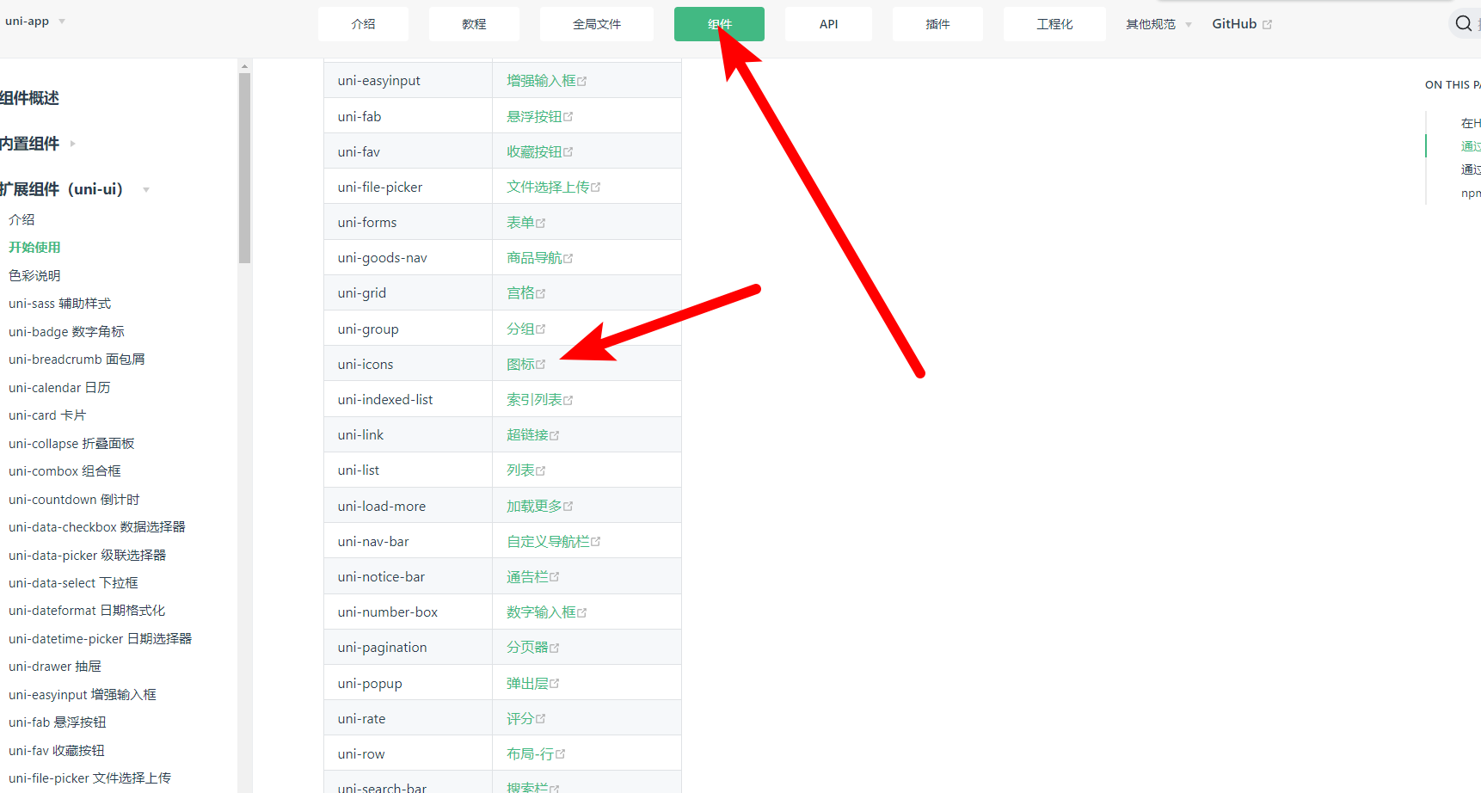Switch to the 全局文件 tab

coord(597,24)
